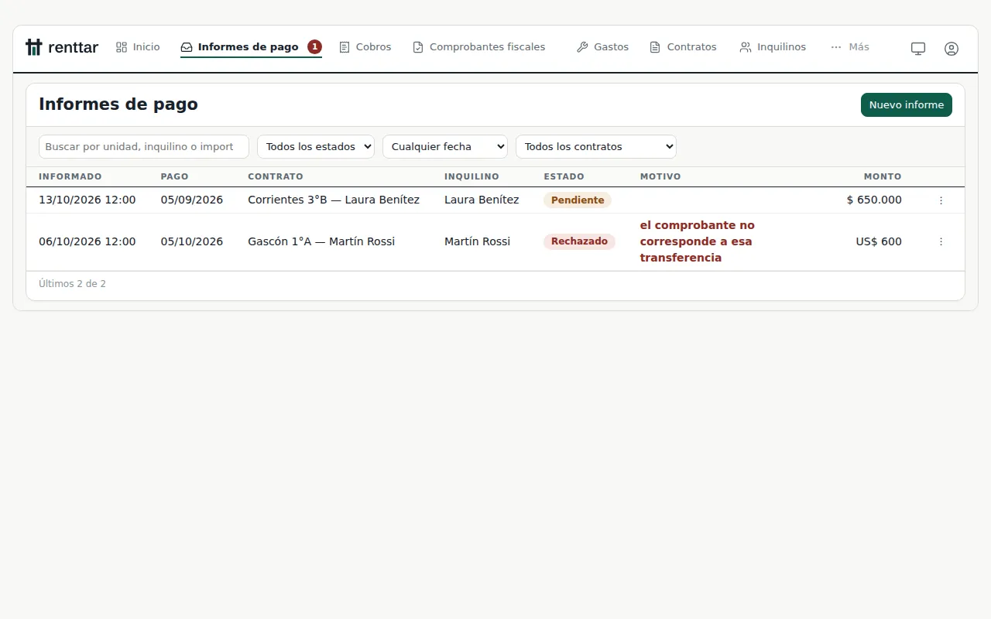Click the rejection reason about the comprobante

pos(698,241)
